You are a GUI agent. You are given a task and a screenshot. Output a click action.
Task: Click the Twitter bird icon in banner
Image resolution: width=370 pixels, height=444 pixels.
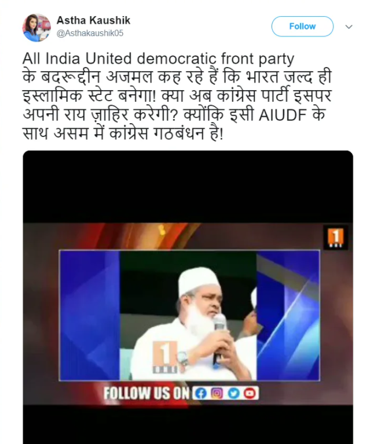[x=233, y=393]
